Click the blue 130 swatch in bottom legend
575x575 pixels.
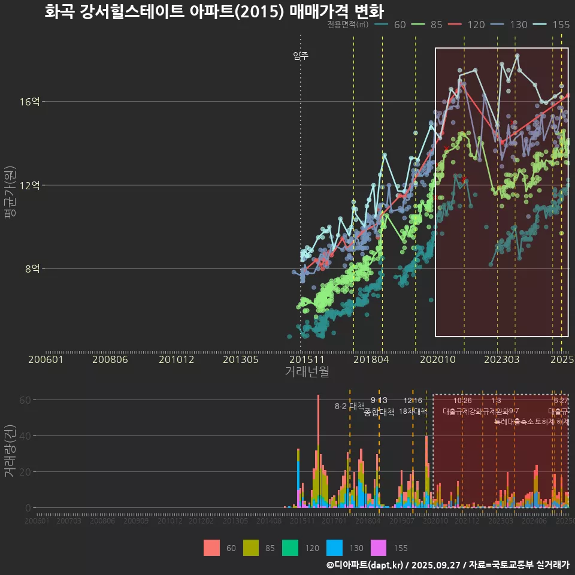[x=334, y=547]
